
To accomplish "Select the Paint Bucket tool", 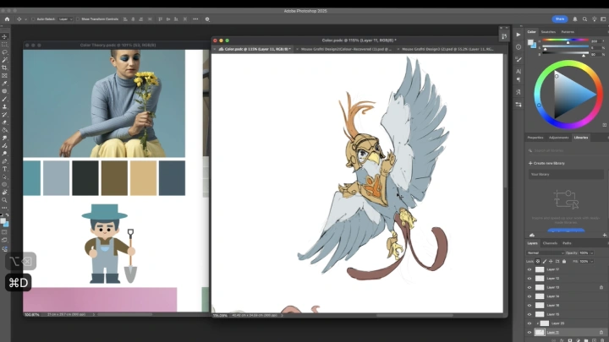I will click(x=5, y=130).
